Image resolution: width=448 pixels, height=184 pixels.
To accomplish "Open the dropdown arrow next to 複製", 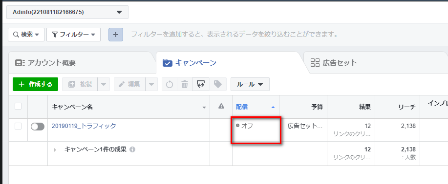I will 104,84.
